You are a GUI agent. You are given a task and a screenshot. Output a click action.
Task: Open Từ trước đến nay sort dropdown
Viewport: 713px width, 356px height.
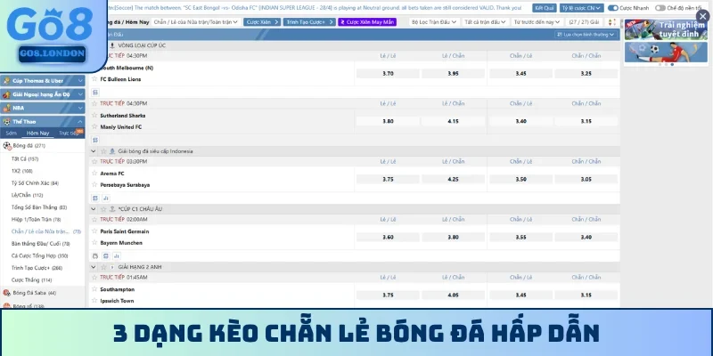point(537,21)
